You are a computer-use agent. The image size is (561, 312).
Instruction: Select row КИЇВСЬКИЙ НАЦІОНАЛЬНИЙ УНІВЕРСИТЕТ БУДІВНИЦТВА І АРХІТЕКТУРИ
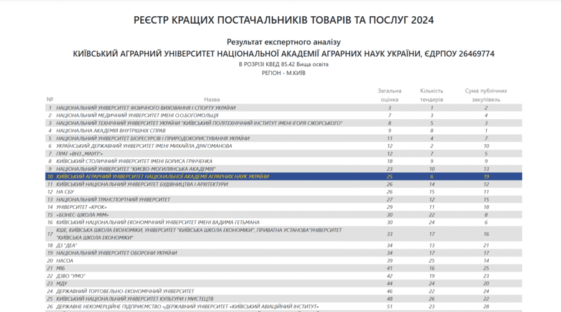click(x=284, y=184)
